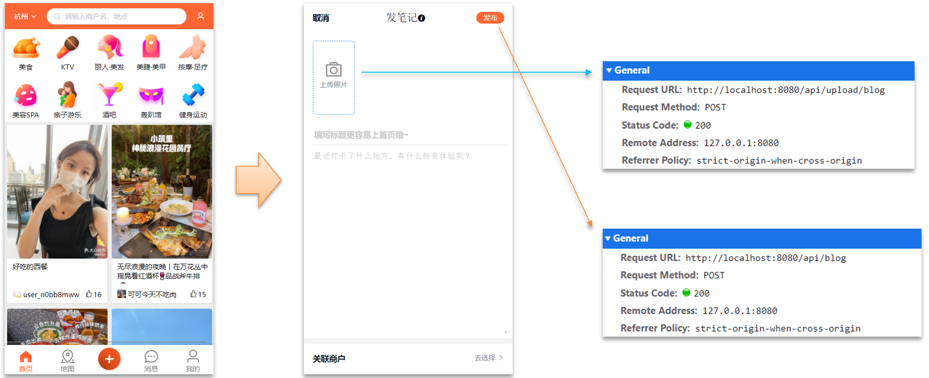Click the merchant search input field
This screenshot has height=378, width=929.
(116, 16)
